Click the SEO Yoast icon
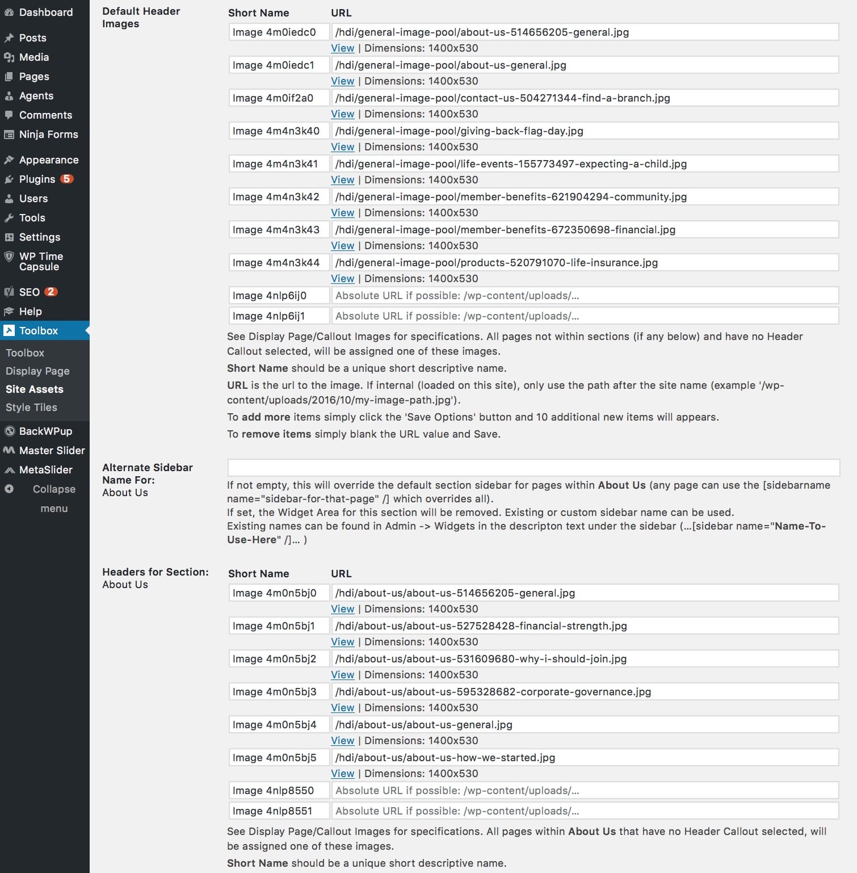This screenshot has width=857, height=873. click(x=9, y=292)
